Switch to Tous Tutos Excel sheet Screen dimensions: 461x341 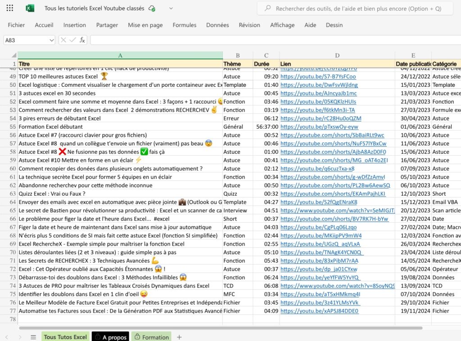(x=65, y=337)
